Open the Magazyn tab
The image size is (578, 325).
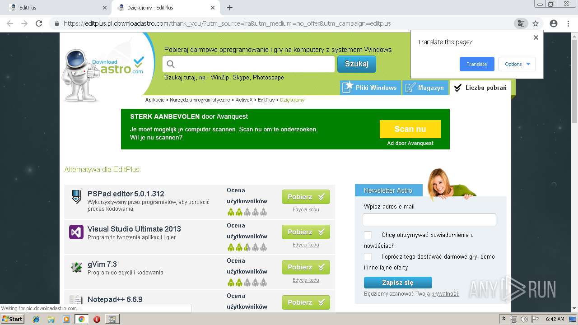coord(425,88)
